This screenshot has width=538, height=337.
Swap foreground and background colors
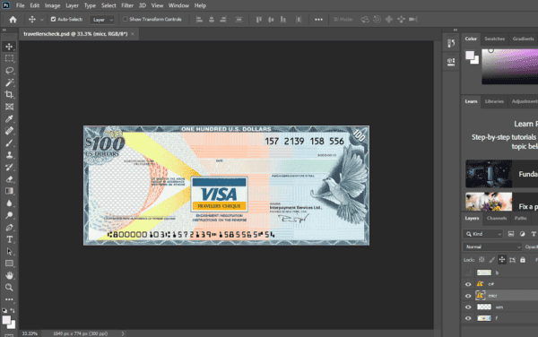(x=13, y=310)
